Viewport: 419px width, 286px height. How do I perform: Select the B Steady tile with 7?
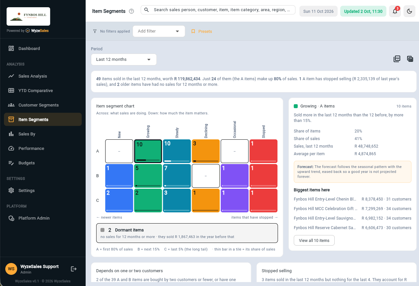(177, 176)
